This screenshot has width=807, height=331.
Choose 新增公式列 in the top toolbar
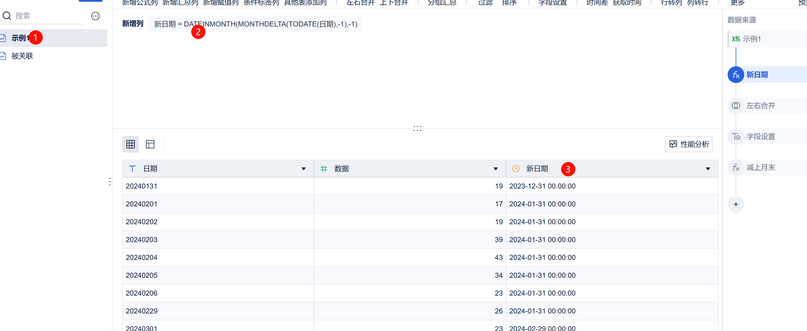point(140,3)
